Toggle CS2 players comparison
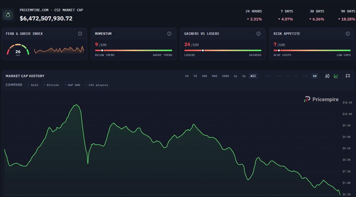356x197 pixels. pos(97,85)
